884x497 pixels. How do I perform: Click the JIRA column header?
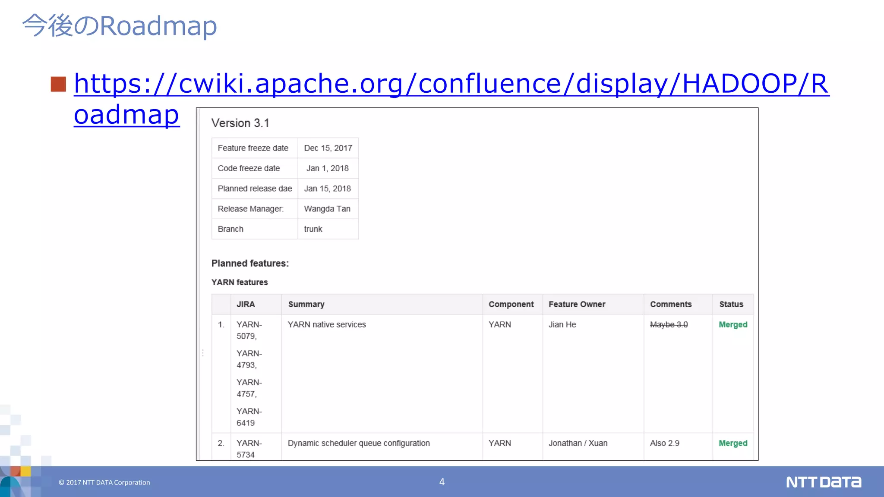pyautogui.click(x=246, y=304)
